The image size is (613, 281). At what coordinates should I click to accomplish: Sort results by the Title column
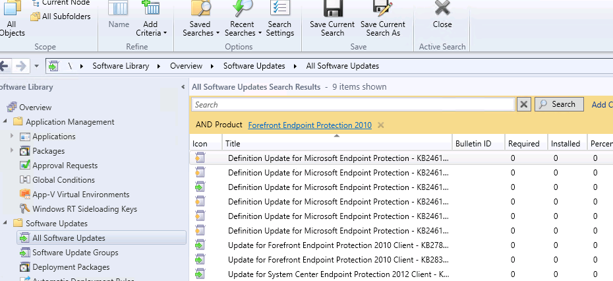[336, 143]
